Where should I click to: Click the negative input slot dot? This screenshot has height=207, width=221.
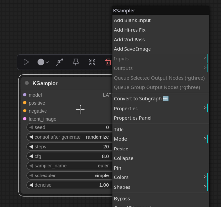click(25, 111)
